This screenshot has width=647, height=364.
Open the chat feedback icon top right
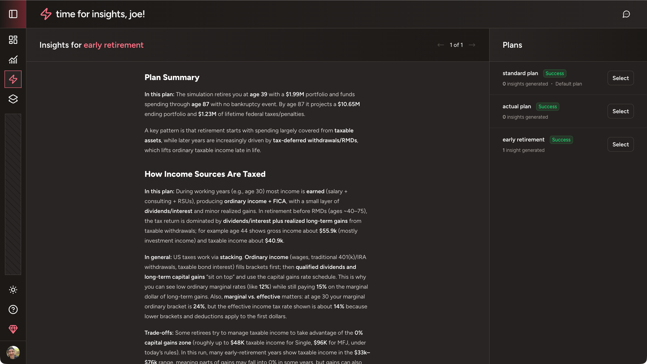(x=627, y=14)
